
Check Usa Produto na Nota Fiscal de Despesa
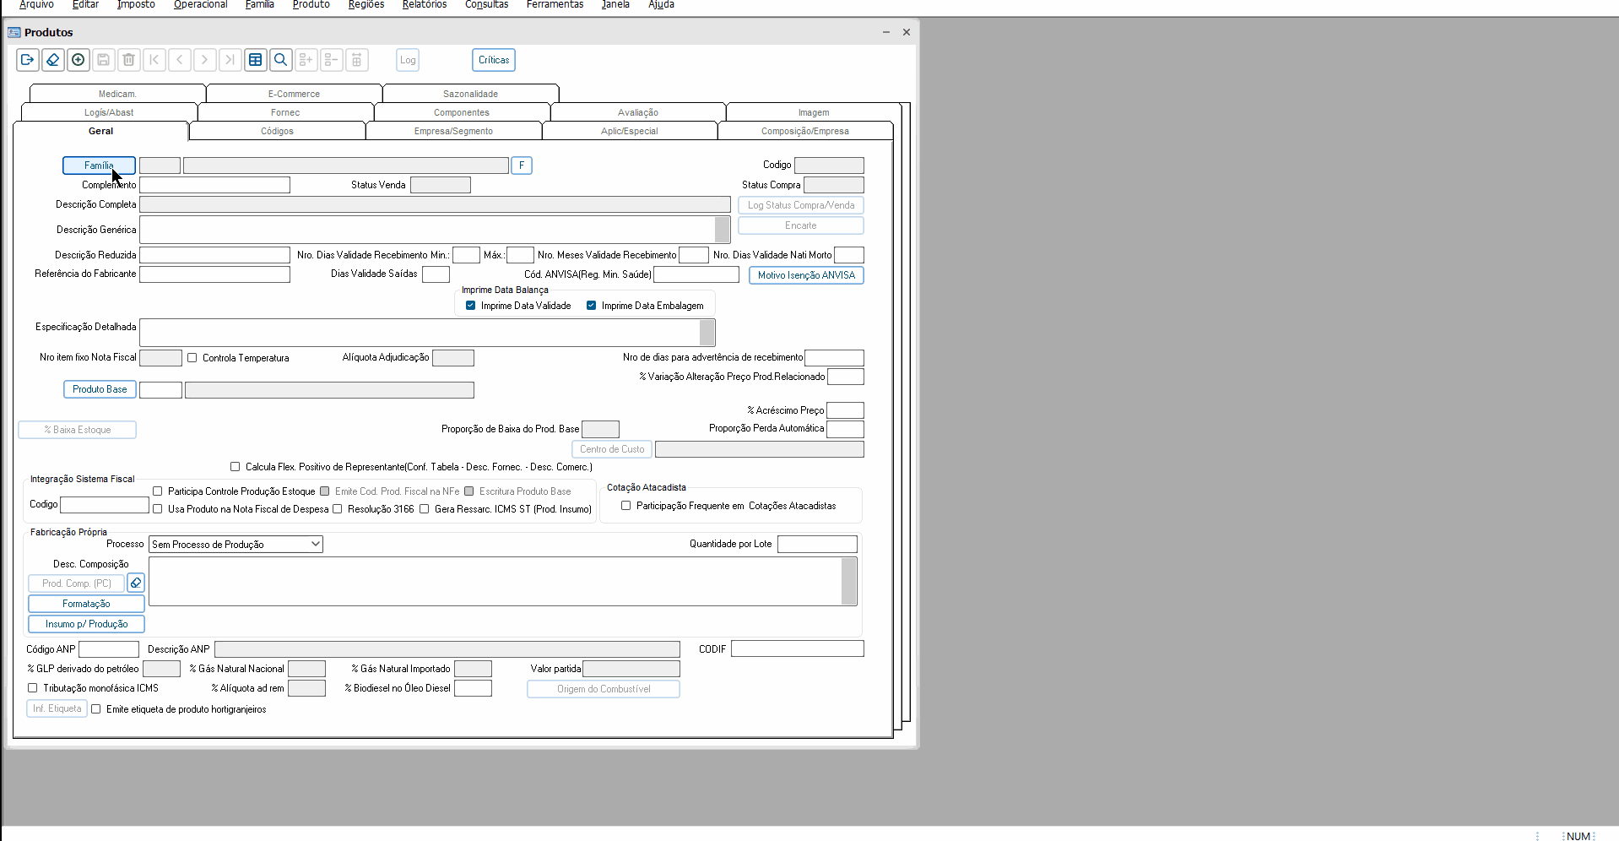pyautogui.click(x=158, y=509)
